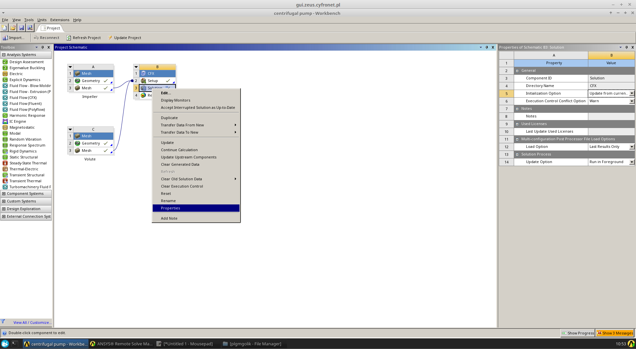Select the Setup cell in CFX system
636x349 pixels.
tap(157, 81)
